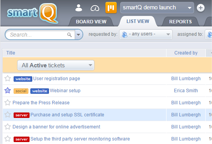This screenshot has width=212, height=144.
Task: Unstar the Webinar setup ticket
Action: click(7, 90)
